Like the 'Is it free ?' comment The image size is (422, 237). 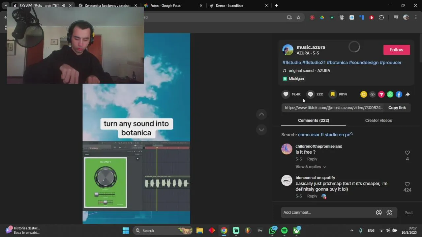click(407, 153)
